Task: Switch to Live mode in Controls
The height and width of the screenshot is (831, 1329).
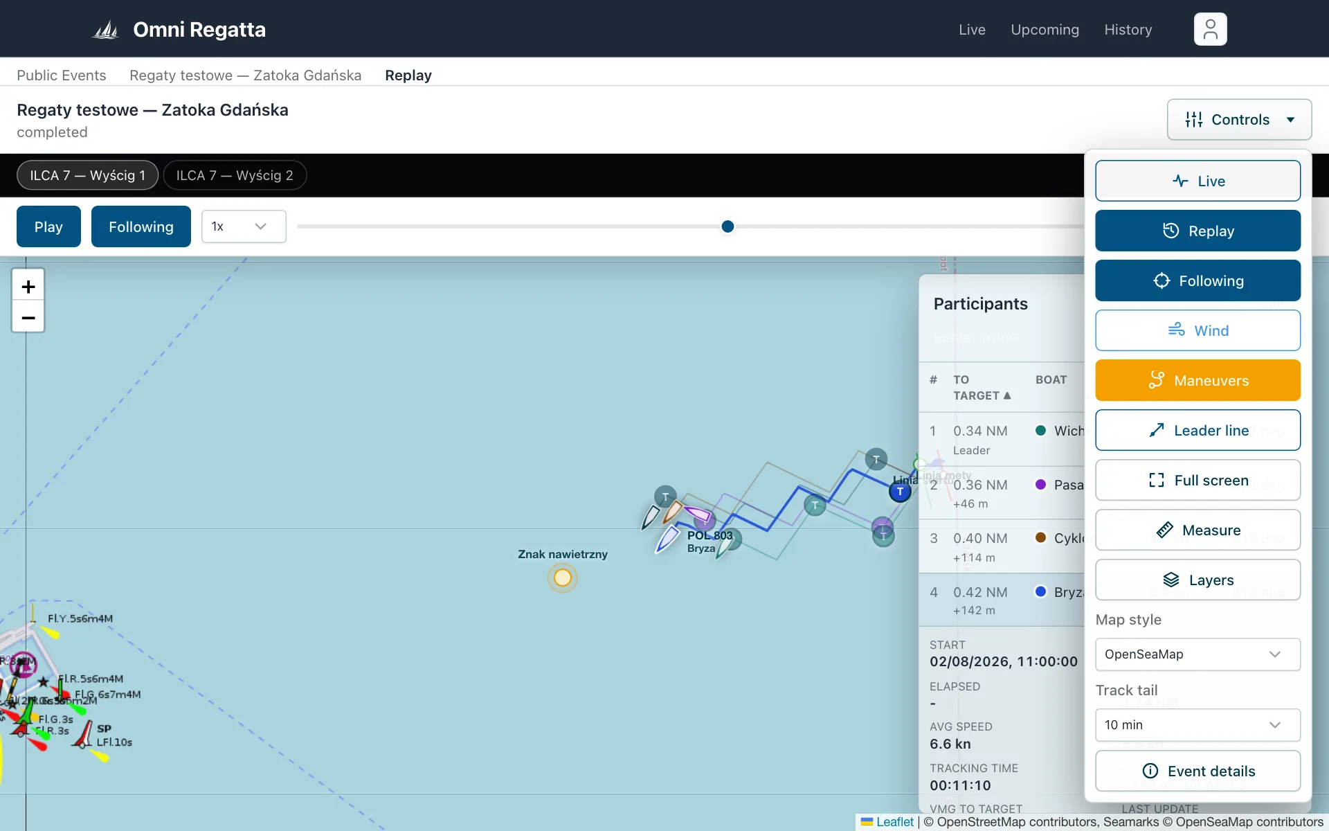Action: point(1197,181)
